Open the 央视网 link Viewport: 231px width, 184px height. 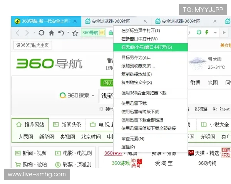coord(67,137)
